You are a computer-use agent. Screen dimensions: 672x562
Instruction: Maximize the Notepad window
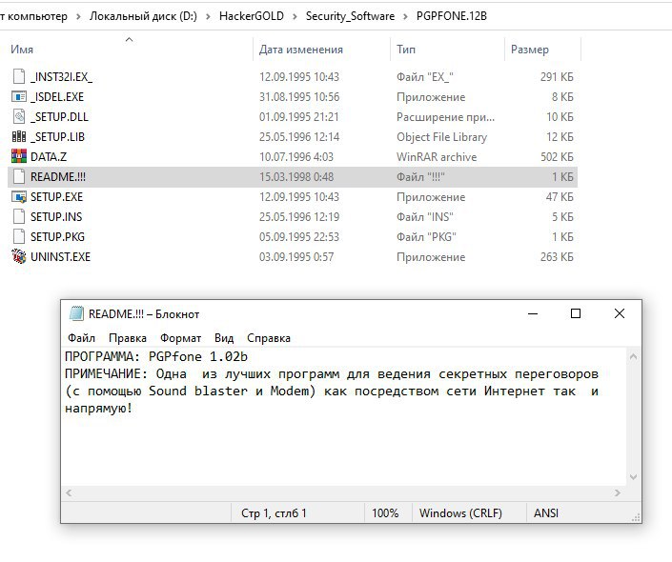point(576,313)
